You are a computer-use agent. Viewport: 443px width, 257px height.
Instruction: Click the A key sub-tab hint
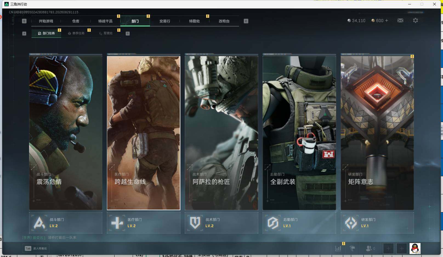[24, 33]
